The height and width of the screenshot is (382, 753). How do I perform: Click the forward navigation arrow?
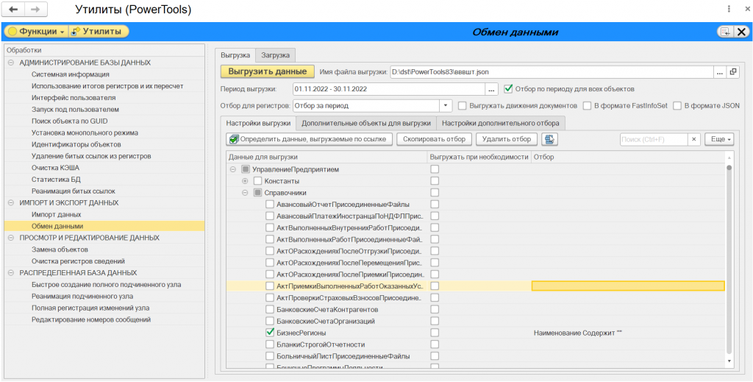click(35, 10)
